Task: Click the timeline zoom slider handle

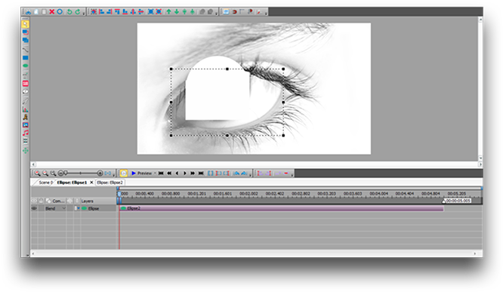Action: 66,173
